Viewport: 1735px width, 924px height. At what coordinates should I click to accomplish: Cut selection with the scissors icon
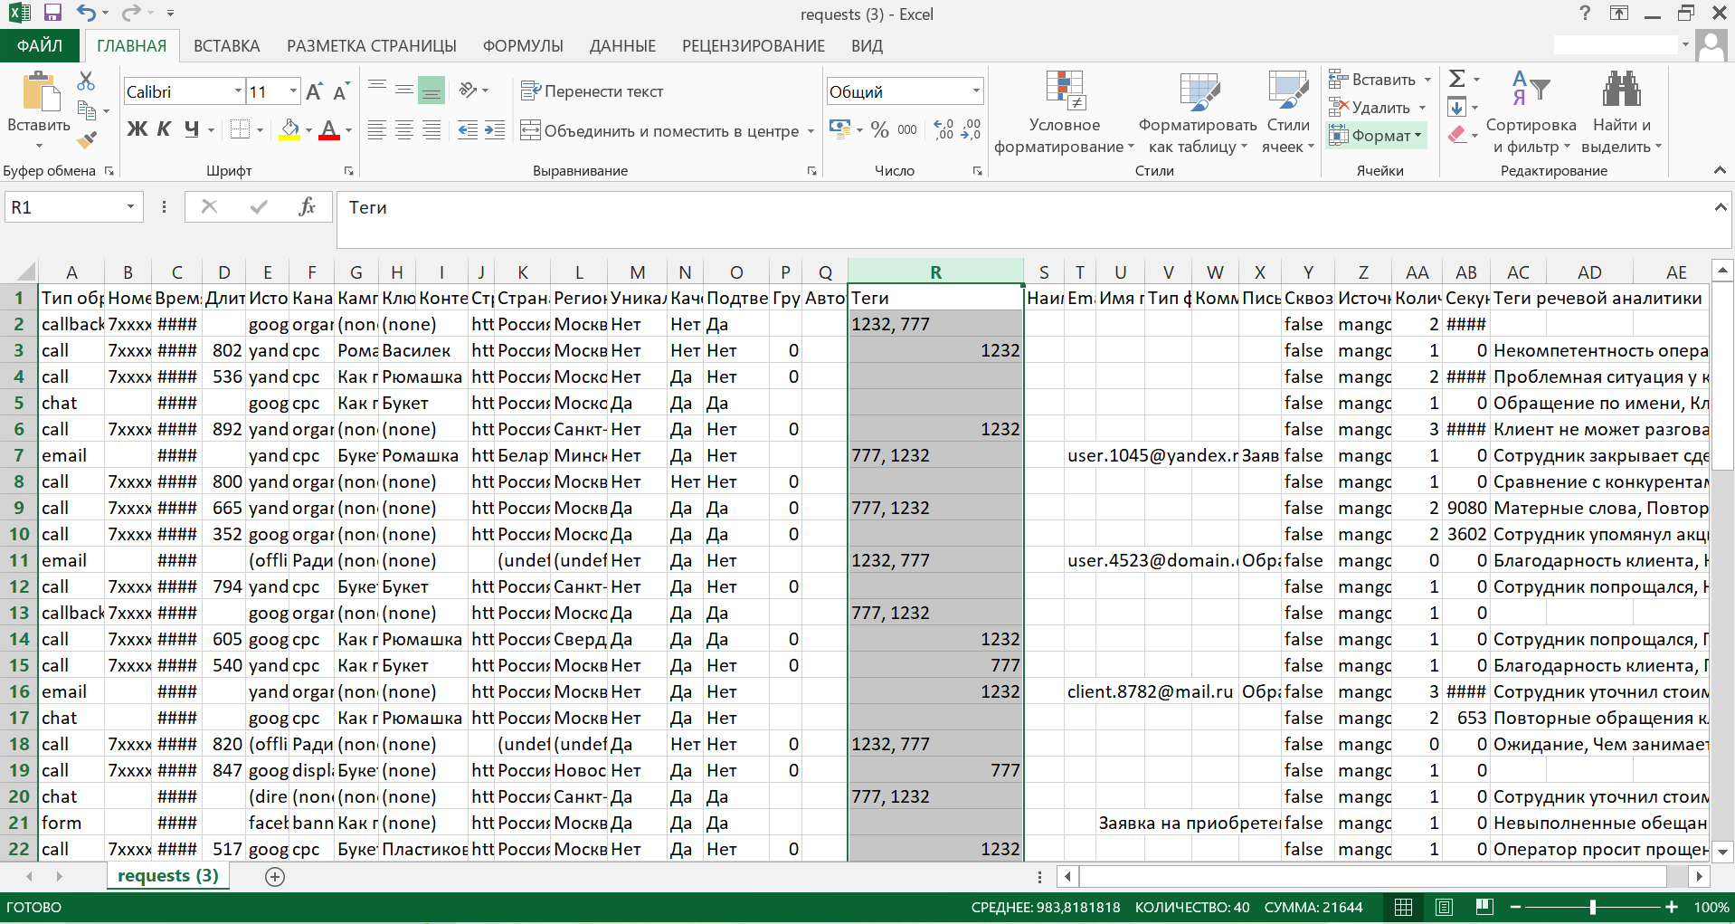86,81
